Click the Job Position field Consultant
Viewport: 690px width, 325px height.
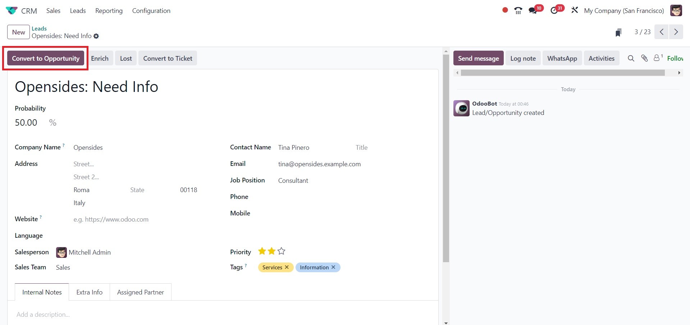[x=355, y=181]
